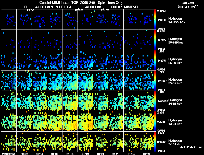
Task: Select the Hydrogen 35-55 keV label
Action: (x=175, y=81)
